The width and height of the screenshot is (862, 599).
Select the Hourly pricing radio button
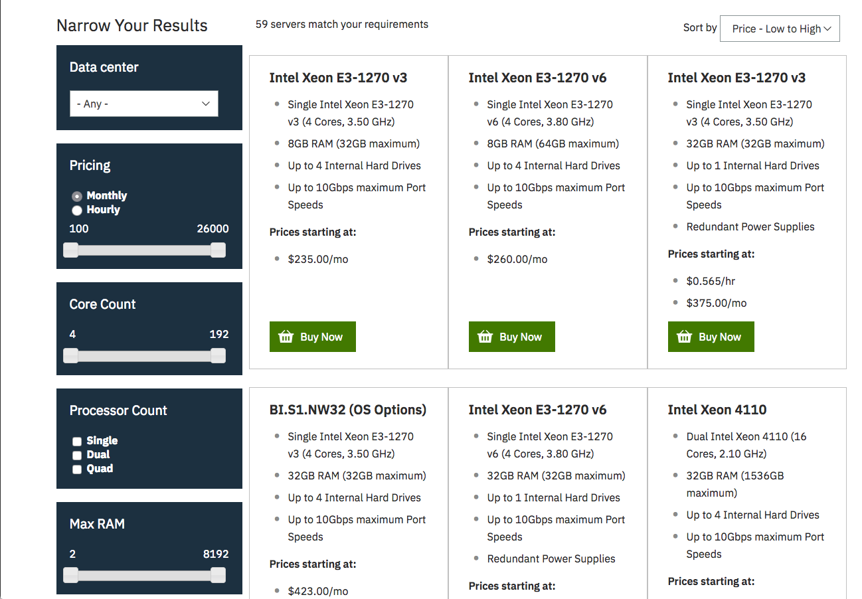77,210
